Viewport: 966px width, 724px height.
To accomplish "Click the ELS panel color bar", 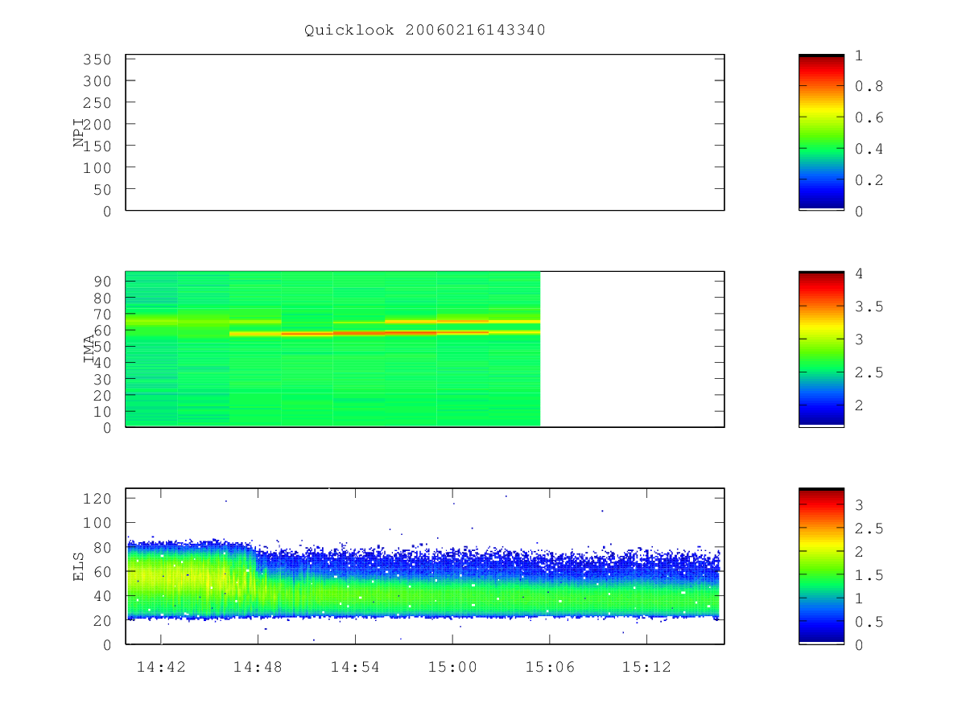I will (x=821, y=566).
